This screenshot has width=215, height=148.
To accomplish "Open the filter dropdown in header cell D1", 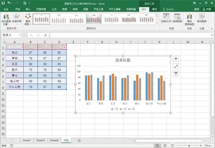I will tap(64, 47).
